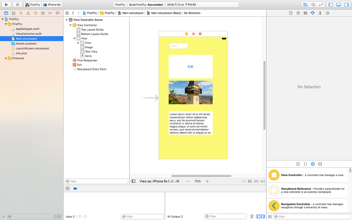Viewport: 352px width, 220px height.
Task: Show the Code Snippet library
Action: click(x=305, y=164)
